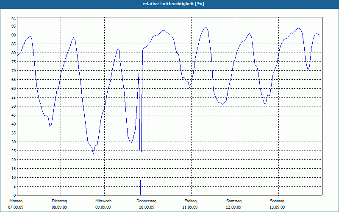Click the 20 value on y-axis

point(14,160)
